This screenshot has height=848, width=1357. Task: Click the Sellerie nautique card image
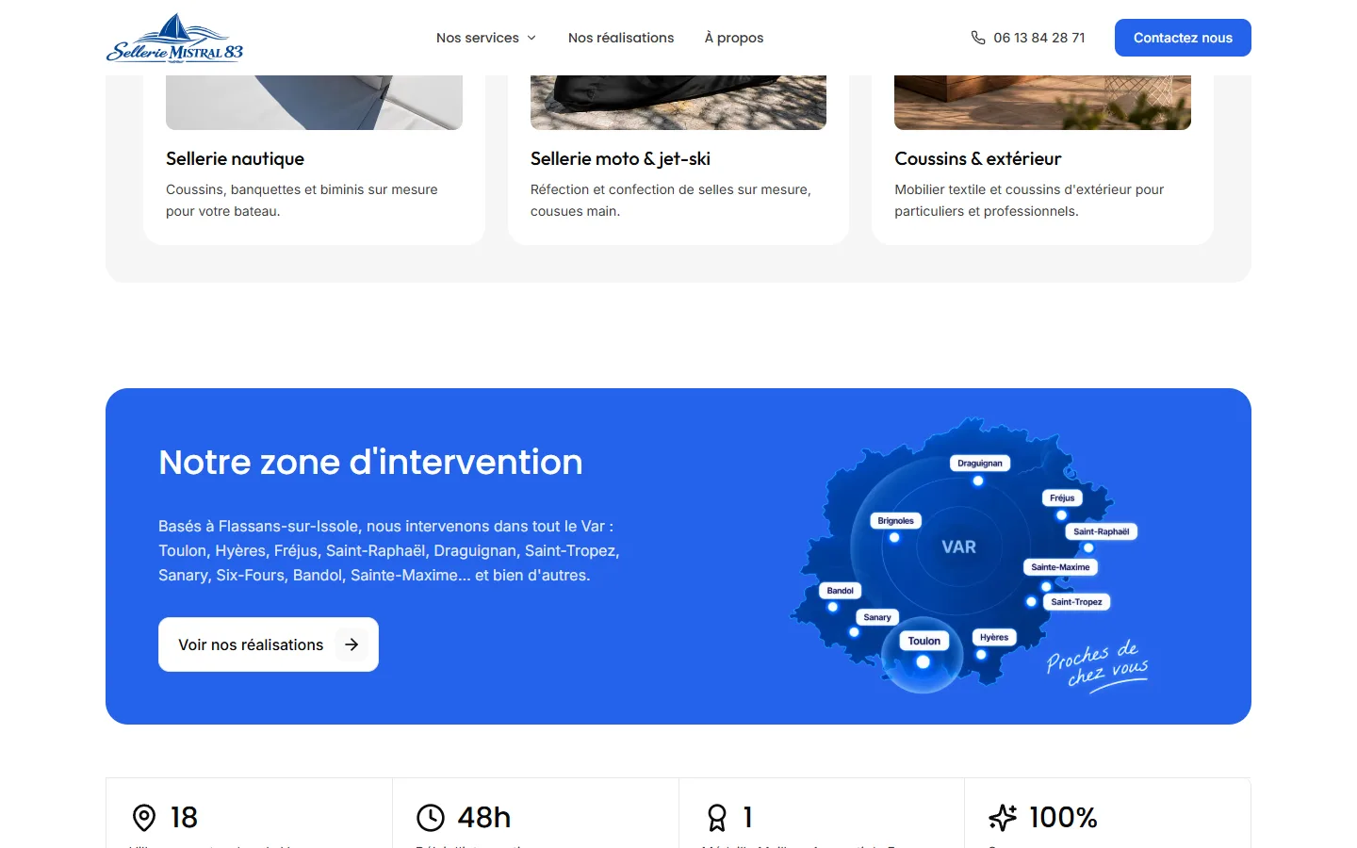point(314,103)
